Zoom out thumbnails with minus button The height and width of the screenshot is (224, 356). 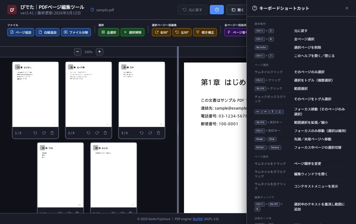78,52
